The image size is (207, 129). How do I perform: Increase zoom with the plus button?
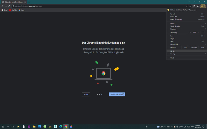[198, 33]
